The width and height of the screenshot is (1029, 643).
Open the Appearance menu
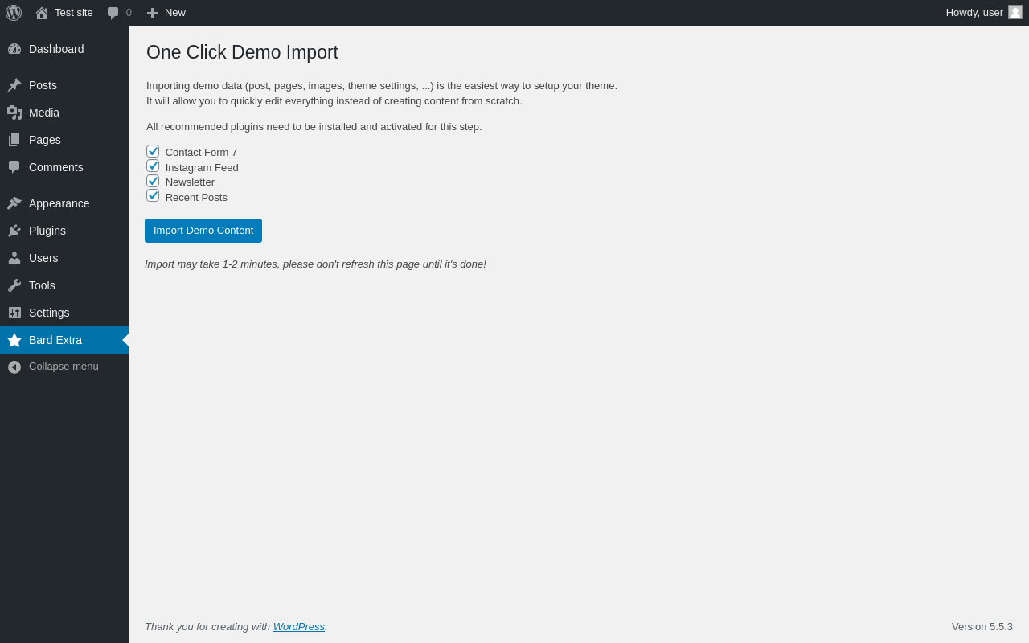click(59, 203)
